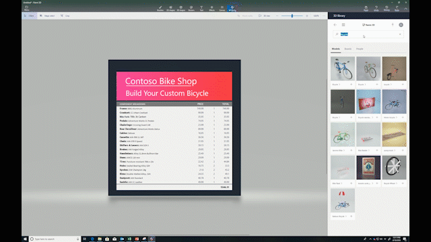Adjust the zoom slider handle

[x=292, y=16]
